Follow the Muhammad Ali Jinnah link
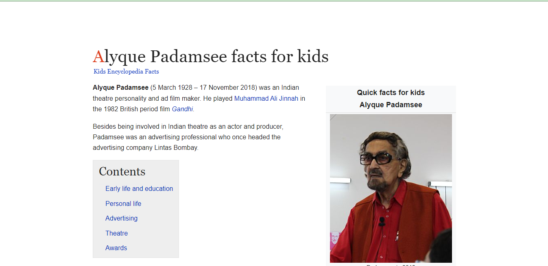Screen dimensions: 548x266 coord(266,98)
